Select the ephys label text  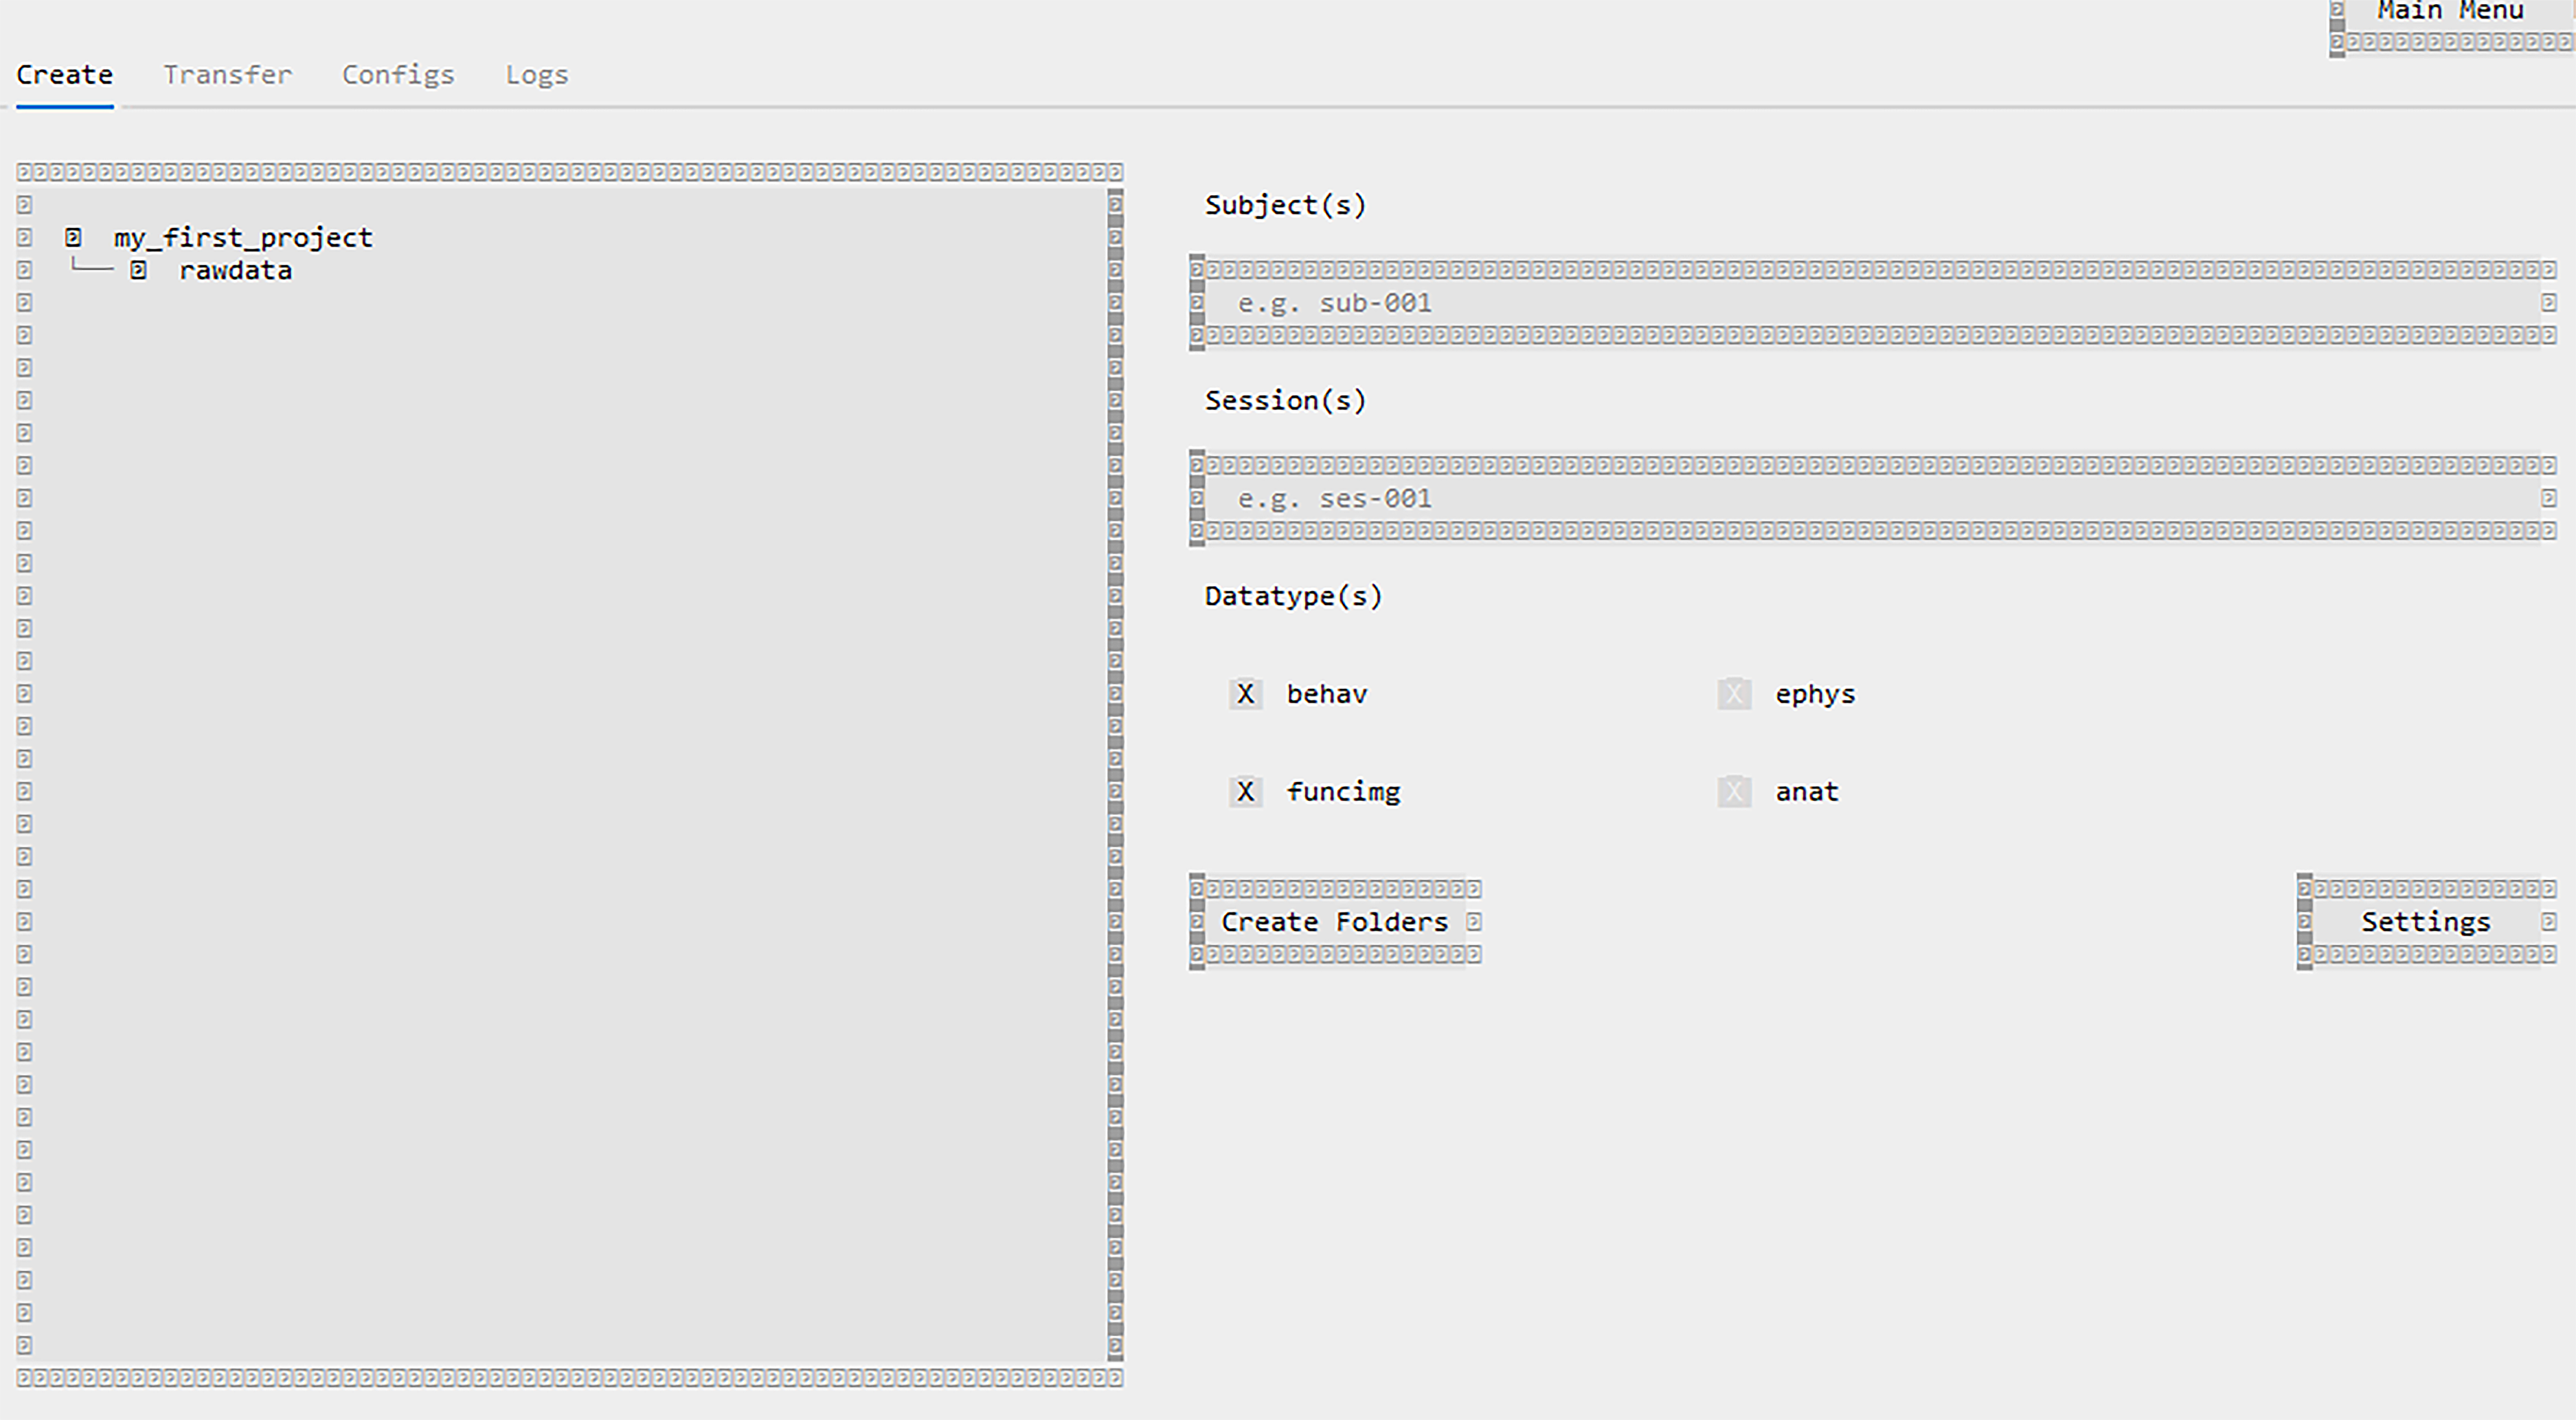pyautogui.click(x=1814, y=694)
